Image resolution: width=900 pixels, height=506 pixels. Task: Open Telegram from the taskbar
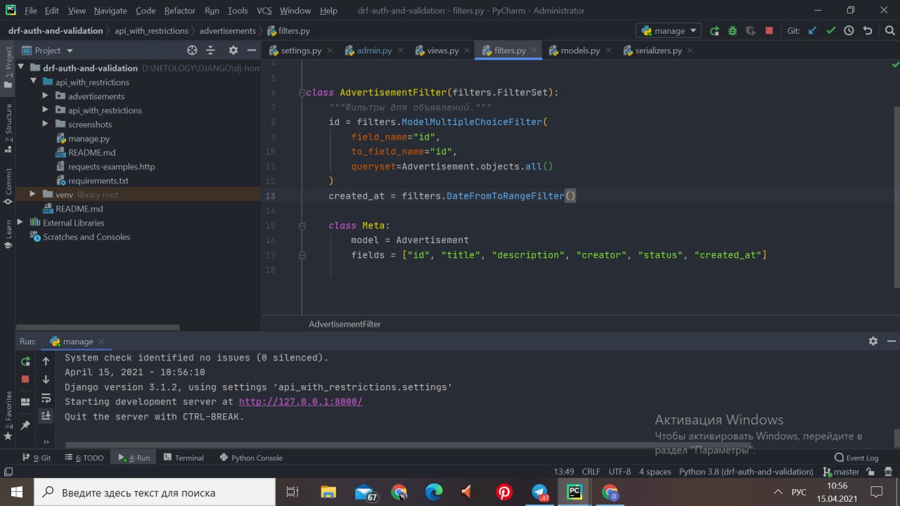[x=539, y=492]
